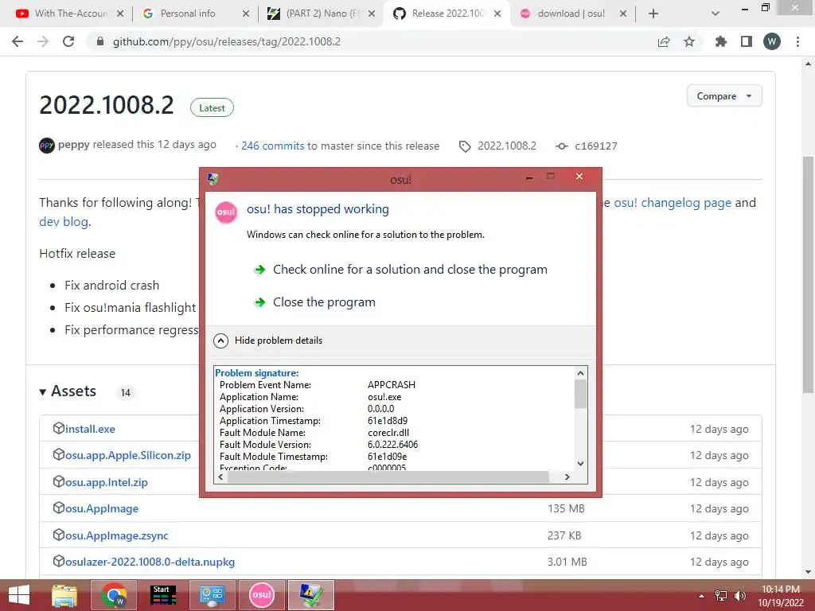Open the Windows Start button
The width and height of the screenshot is (815, 611).
(19, 595)
